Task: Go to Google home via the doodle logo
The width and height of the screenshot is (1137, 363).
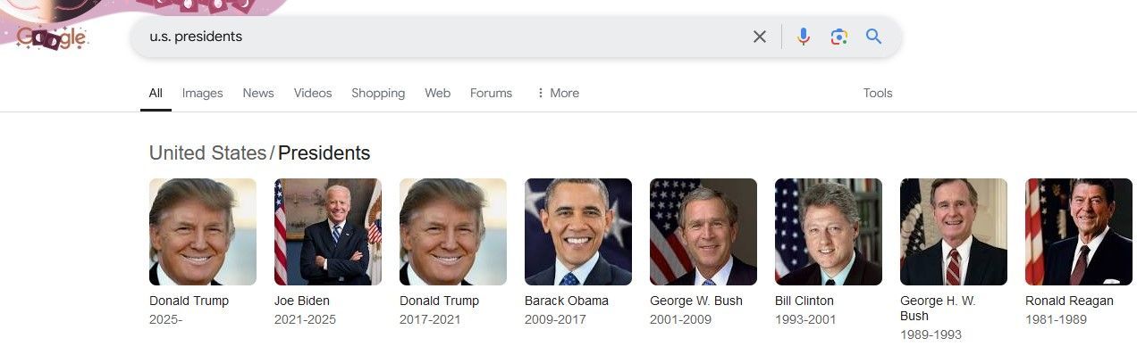Action: point(52,37)
